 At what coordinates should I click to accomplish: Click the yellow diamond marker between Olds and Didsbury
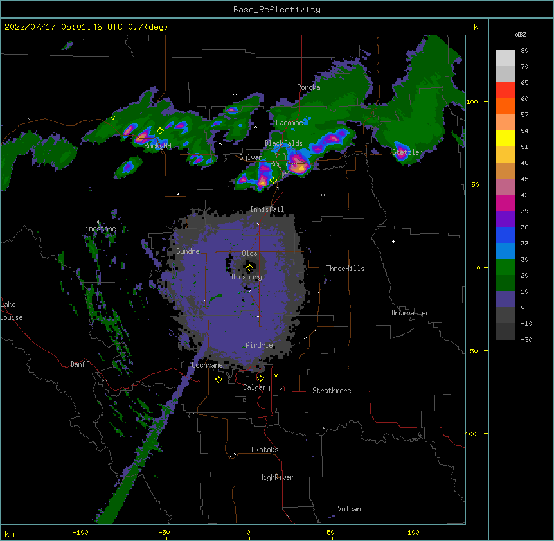249,268
